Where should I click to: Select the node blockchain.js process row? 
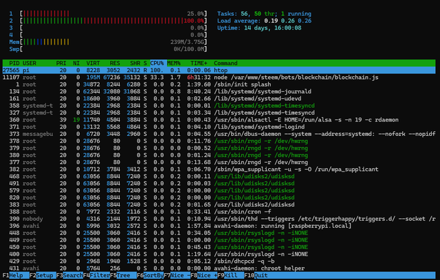pos(219,78)
